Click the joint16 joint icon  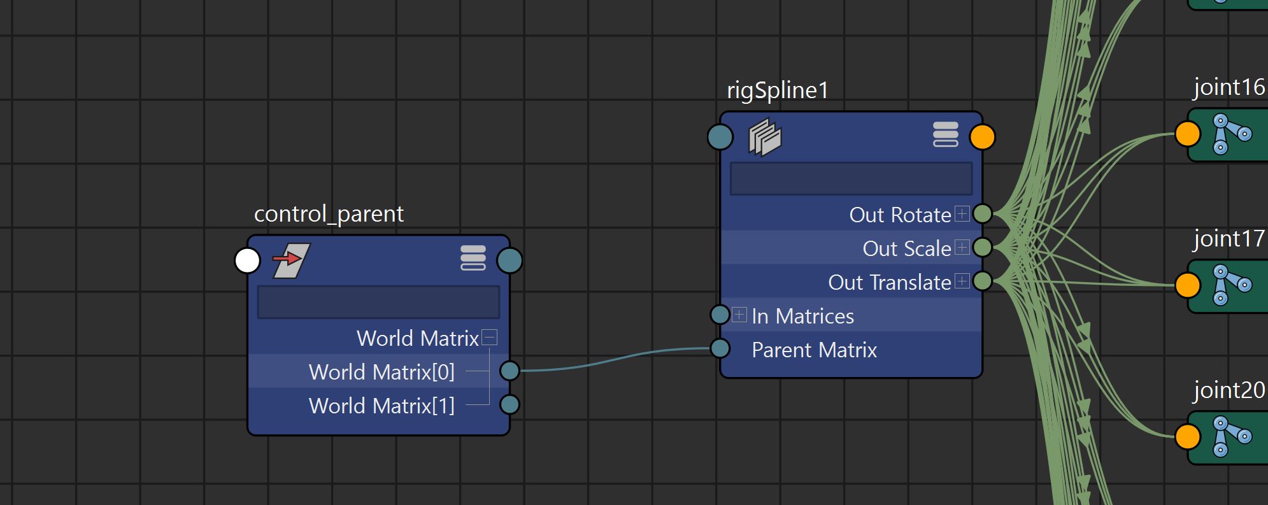(x=1232, y=134)
